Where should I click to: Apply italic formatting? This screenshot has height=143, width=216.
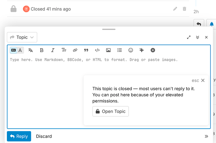[x=53, y=50]
